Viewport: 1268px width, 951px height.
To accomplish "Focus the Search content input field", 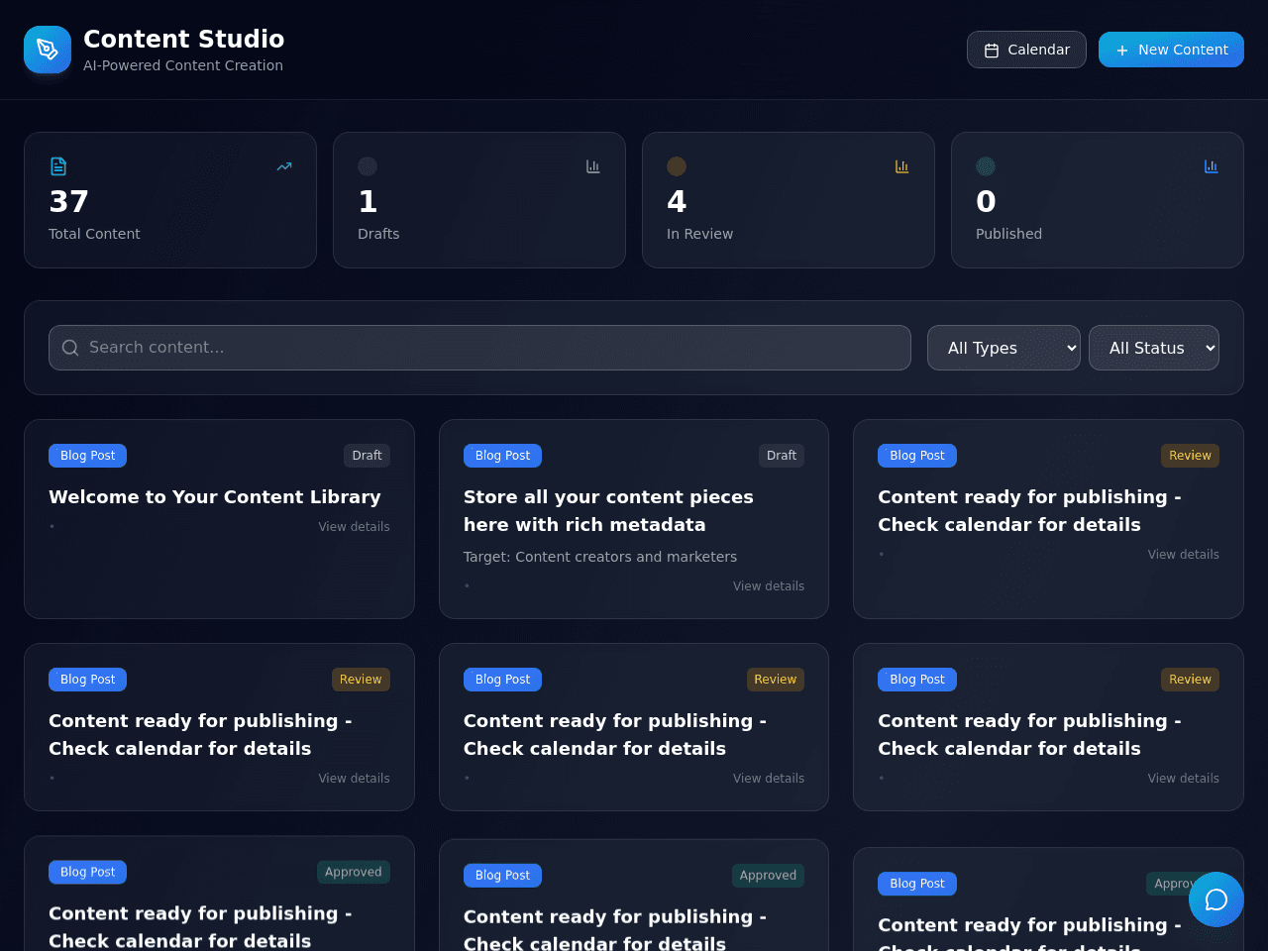I will 479,348.
